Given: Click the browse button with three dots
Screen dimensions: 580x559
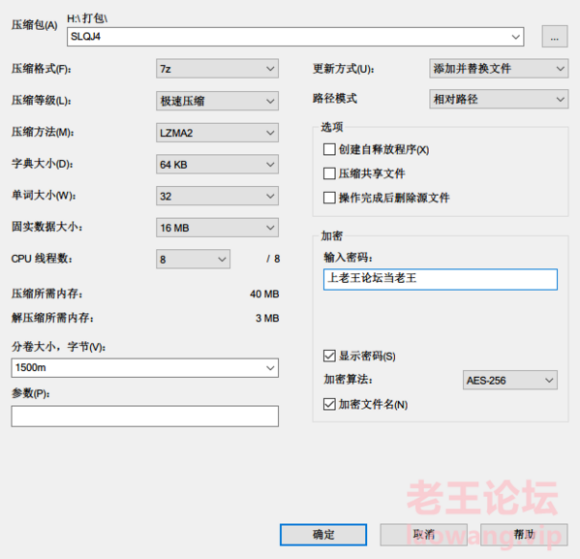Looking at the screenshot, I should [555, 36].
